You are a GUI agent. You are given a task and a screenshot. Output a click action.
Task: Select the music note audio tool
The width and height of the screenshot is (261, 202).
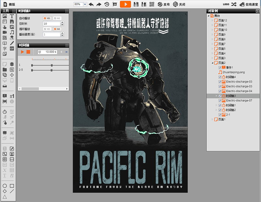pyautogui.click(x=12, y=32)
